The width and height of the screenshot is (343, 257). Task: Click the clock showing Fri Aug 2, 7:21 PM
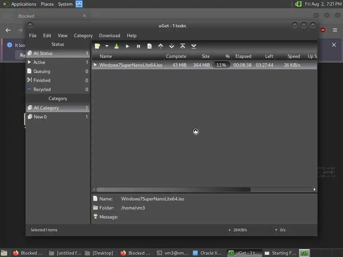(x=323, y=4)
